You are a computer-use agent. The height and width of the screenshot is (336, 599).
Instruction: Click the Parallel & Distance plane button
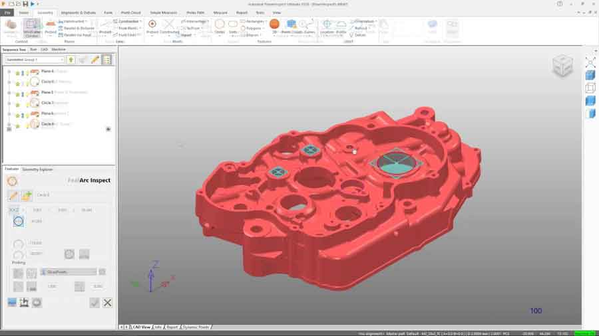77,28
